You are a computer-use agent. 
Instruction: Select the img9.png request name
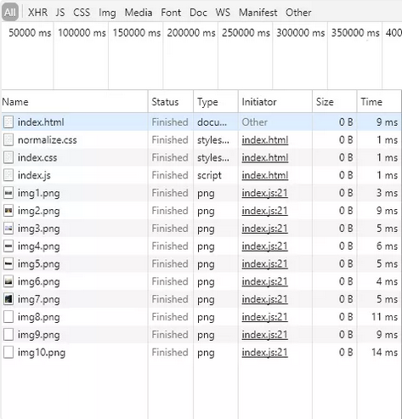click(x=39, y=335)
